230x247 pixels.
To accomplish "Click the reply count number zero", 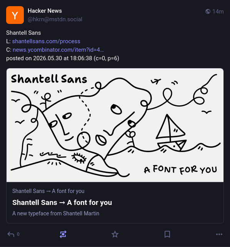I will click(x=18, y=234).
